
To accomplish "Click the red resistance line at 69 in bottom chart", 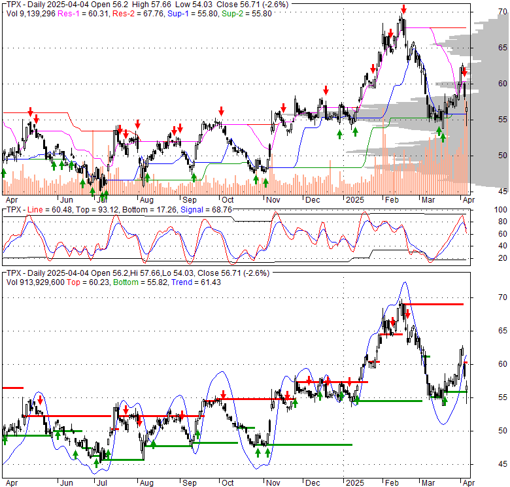I will coord(433,305).
